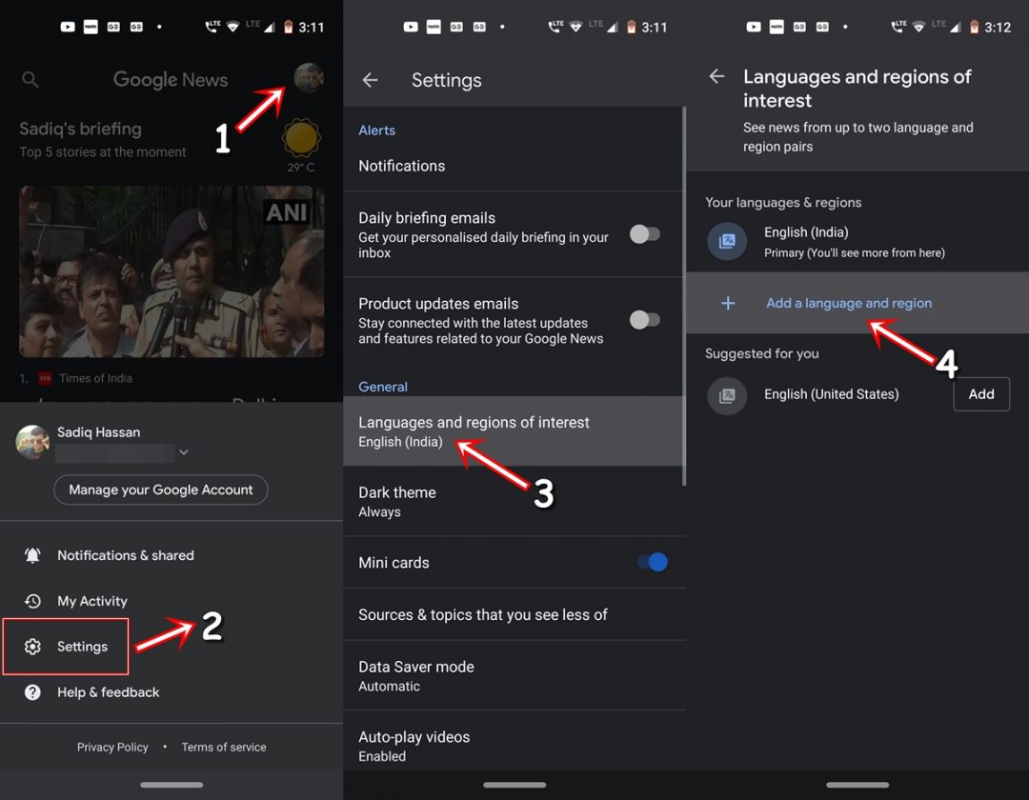
Task: Tap the General section header
Action: (383, 387)
